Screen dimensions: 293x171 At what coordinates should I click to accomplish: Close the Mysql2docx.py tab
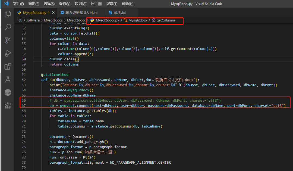53,13
